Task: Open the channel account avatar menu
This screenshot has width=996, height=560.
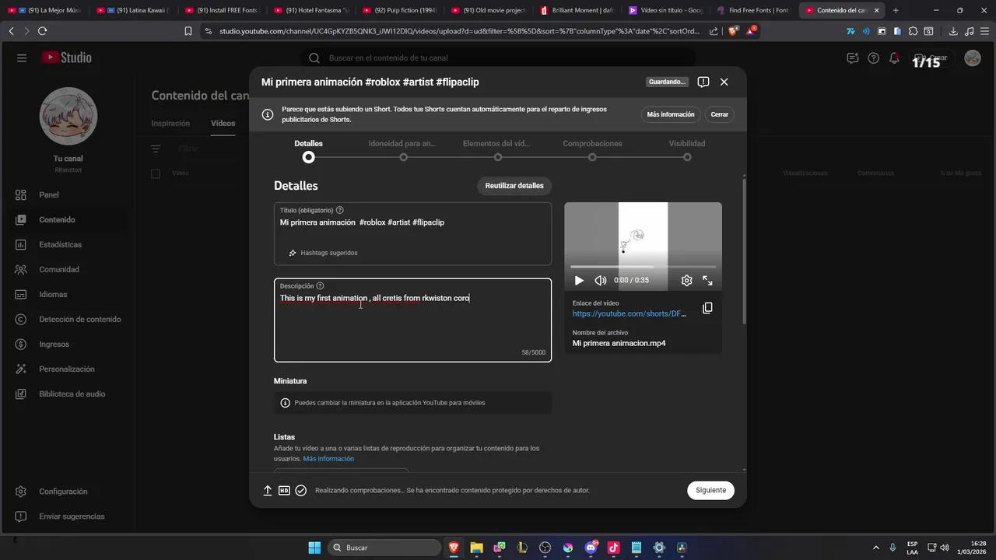Action: pyautogui.click(x=973, y=58)
